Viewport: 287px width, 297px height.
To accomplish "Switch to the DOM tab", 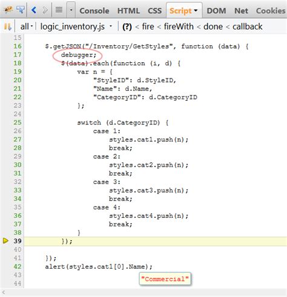I will point(216,11).
